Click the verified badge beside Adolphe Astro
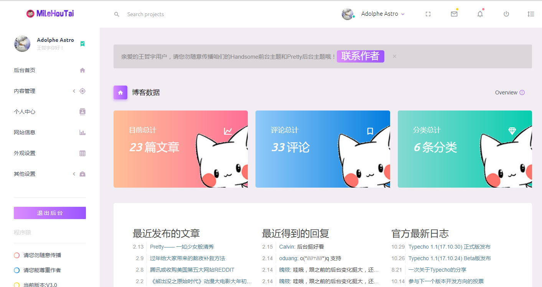542x287 pixels. 82,44
